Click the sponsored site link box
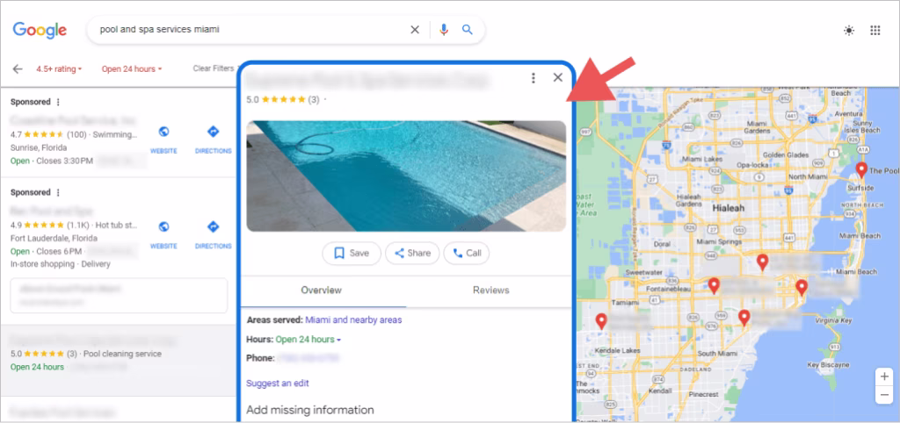The width and height of the screenshot is (900, 423). 119,296
